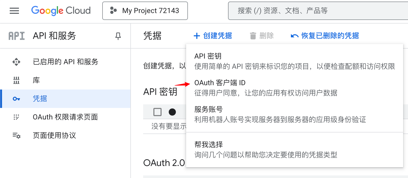Click the OAuth consent screen dotted icon
Image resolution: width=408 pixels, height=178 pixels.
[16, 117]
